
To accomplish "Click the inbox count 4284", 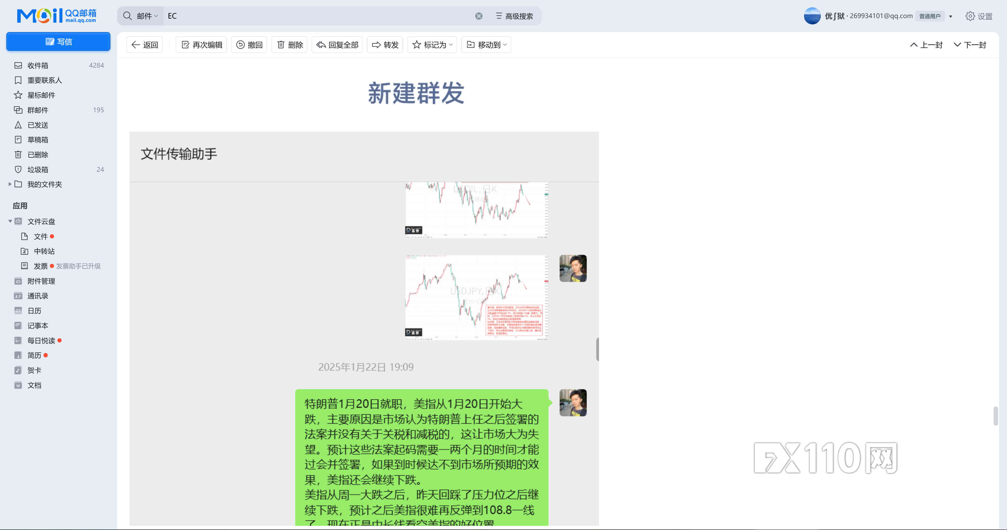I will coord(96,65).
